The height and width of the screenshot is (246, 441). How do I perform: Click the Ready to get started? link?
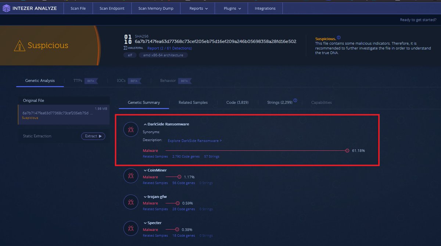pos(418,20)
